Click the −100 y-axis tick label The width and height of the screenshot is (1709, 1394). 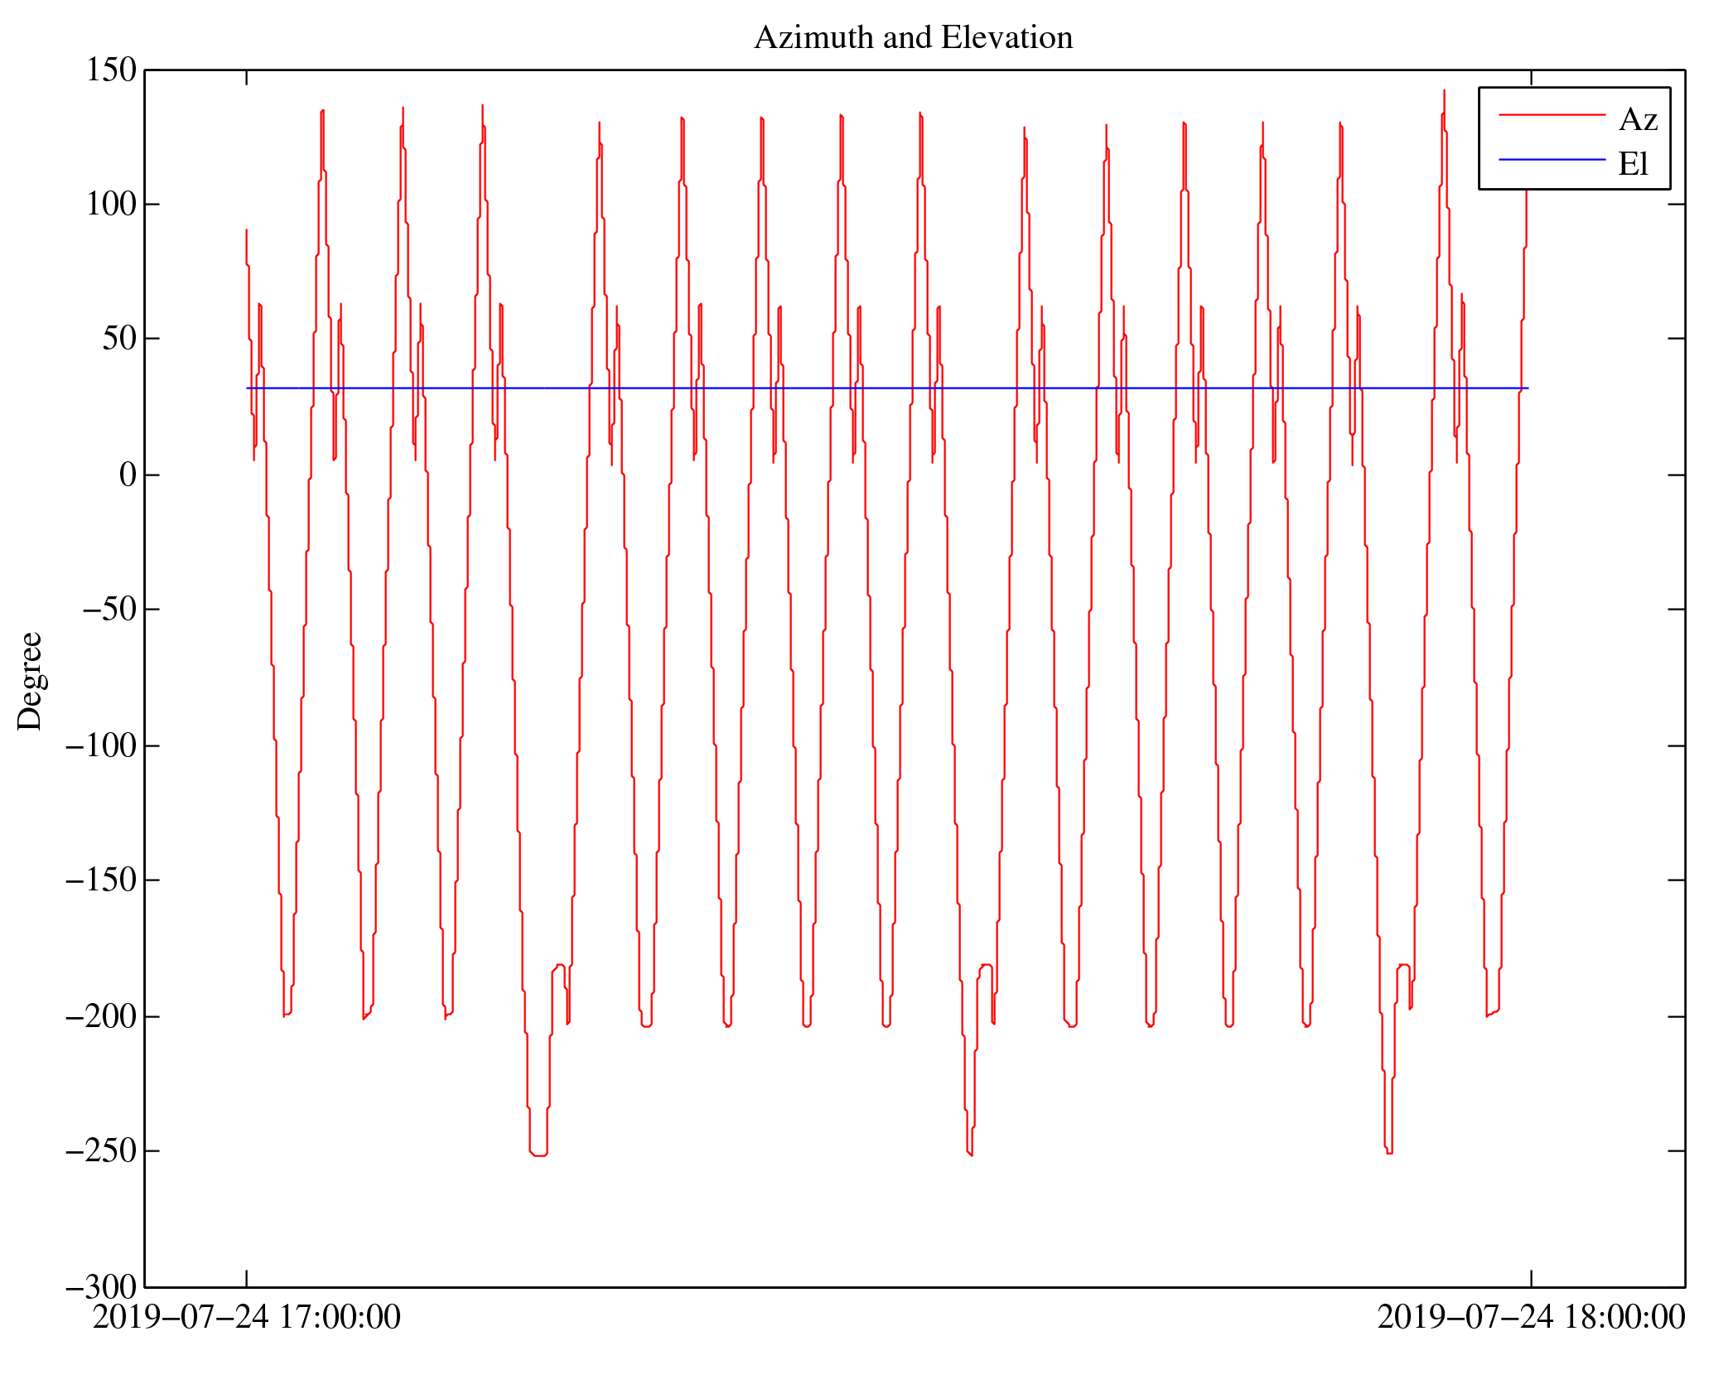100,746
